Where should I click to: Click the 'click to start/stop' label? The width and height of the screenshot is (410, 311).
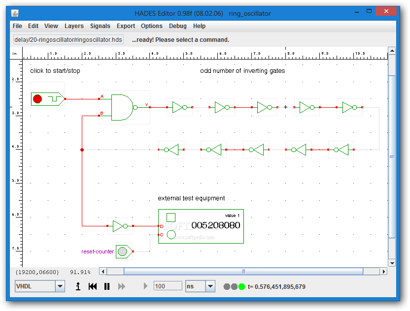[x=55, y=71]
